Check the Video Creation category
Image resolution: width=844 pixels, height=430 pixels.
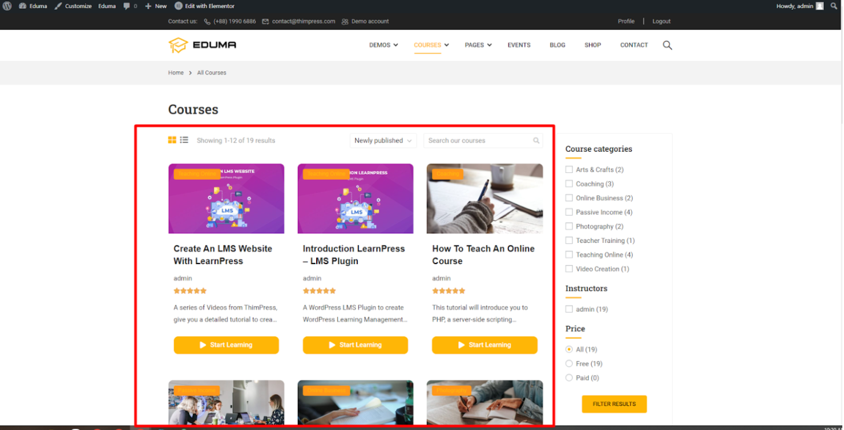569,269
